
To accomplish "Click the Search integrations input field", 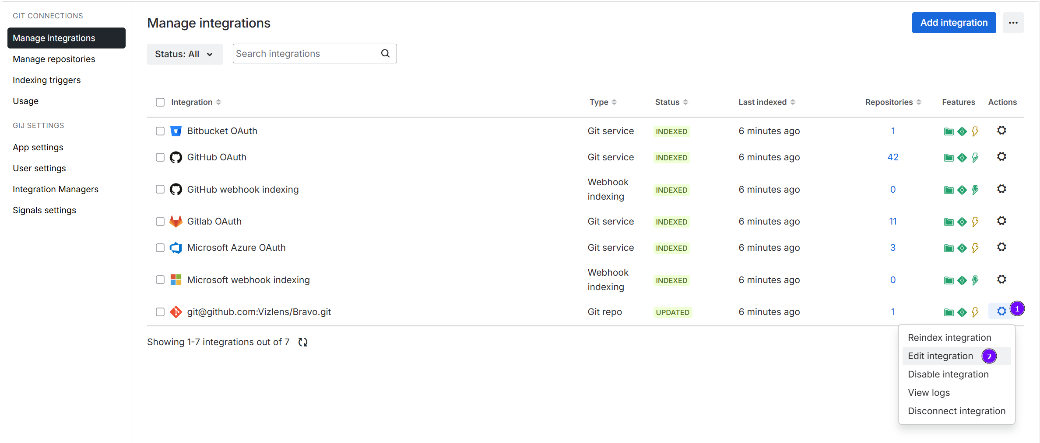I will (x=306, y=54).
